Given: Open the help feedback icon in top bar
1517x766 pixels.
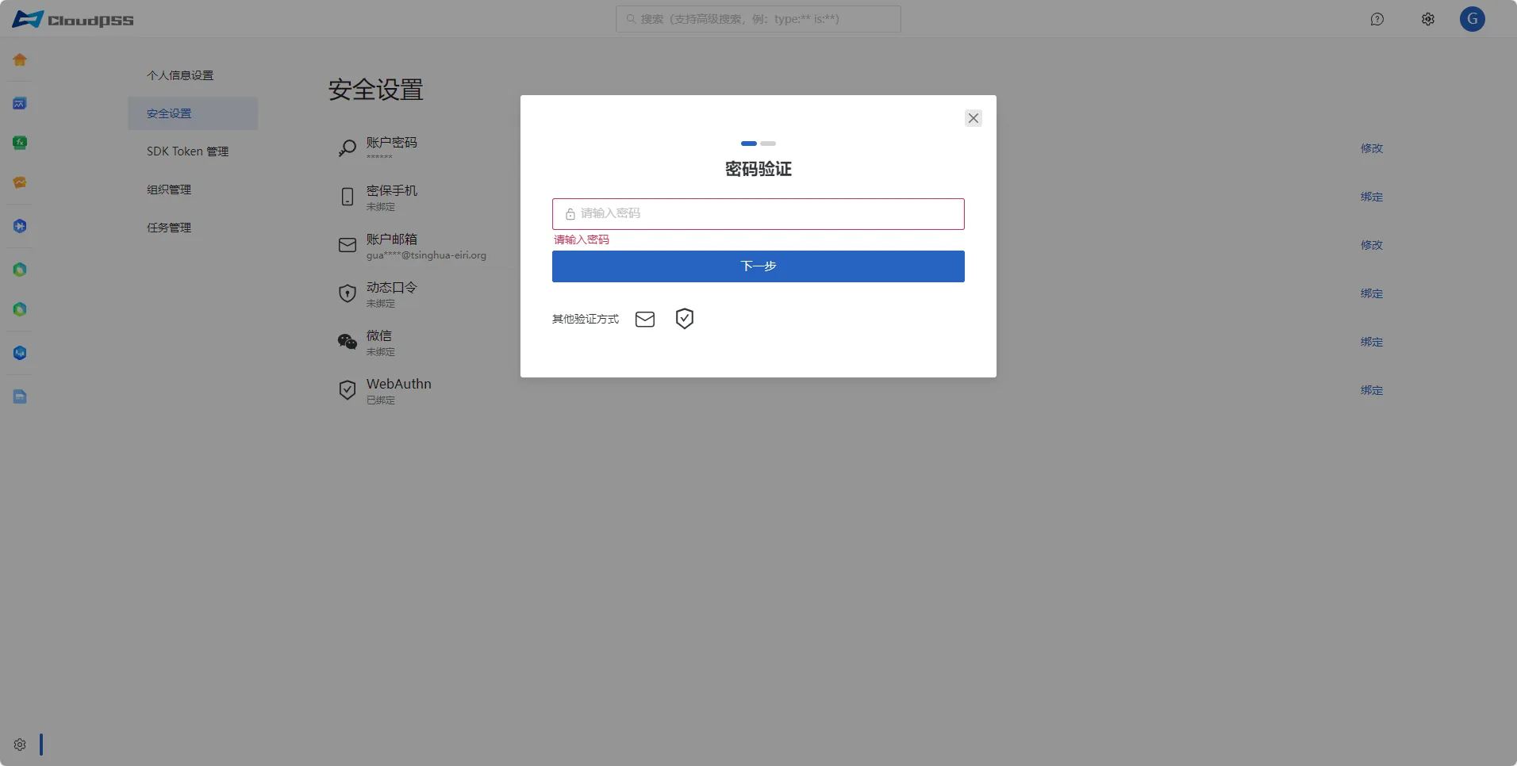Looking at the screenshot, I should pos(1377,19).
